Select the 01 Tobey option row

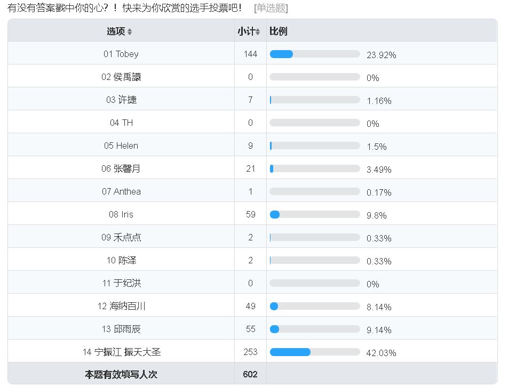tap(121, 54)
